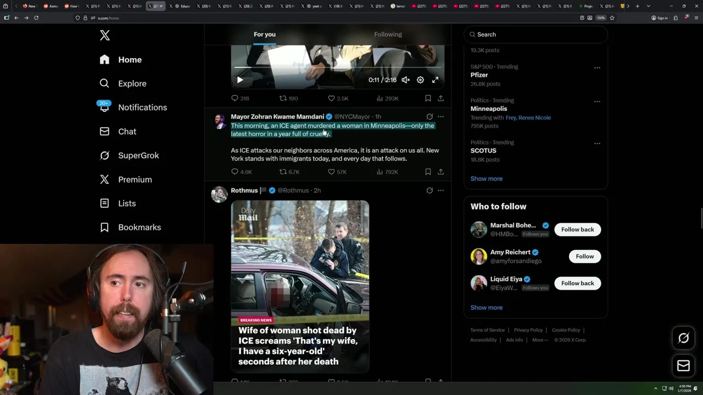Open Premium in the sidebar

tap(126, 179)
